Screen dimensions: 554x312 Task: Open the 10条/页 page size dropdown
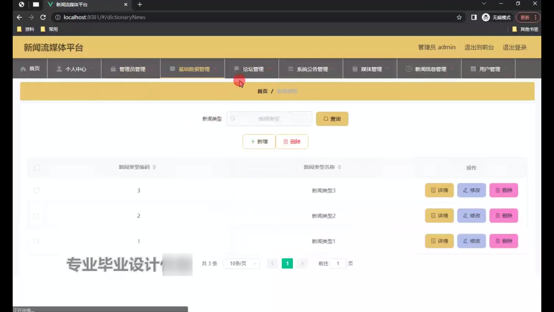coord(242,263)
